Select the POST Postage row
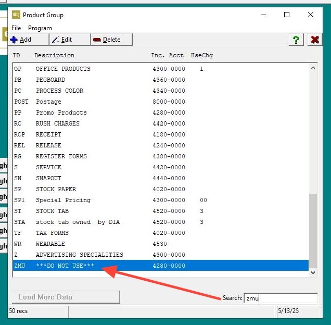The width and height of the screenshot is (331, 325). [x=160, y=102]
